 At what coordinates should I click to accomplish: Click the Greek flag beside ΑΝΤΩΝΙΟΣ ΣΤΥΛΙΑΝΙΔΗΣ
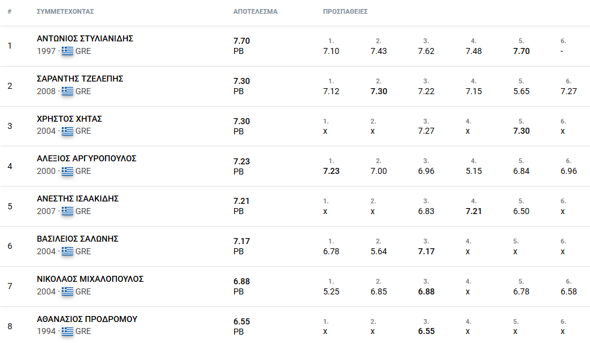click(x=67, y=51)
